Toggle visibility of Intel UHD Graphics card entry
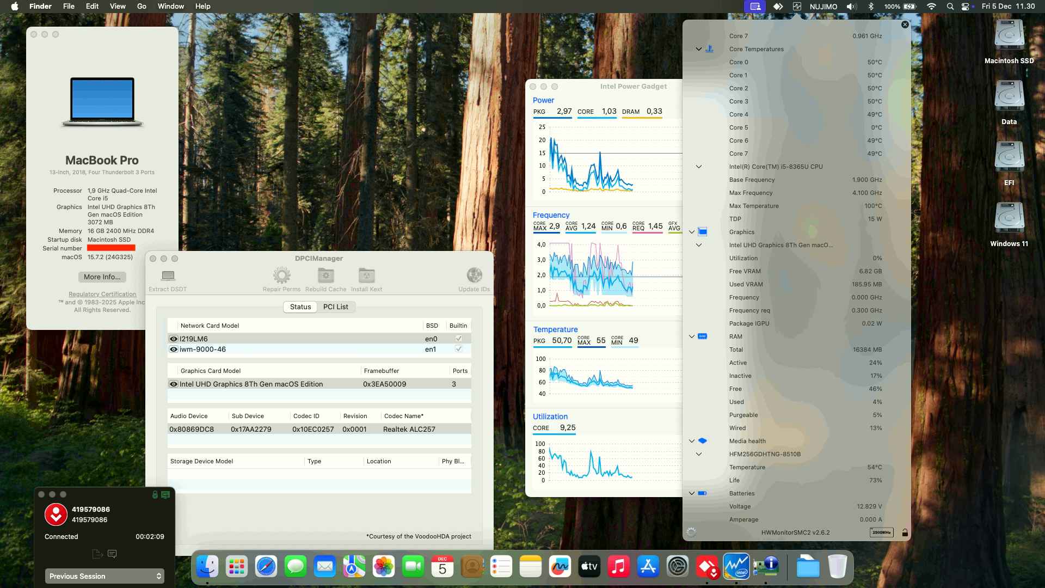Viewport: 1045px width, 588px height. (x=174, y=384)
